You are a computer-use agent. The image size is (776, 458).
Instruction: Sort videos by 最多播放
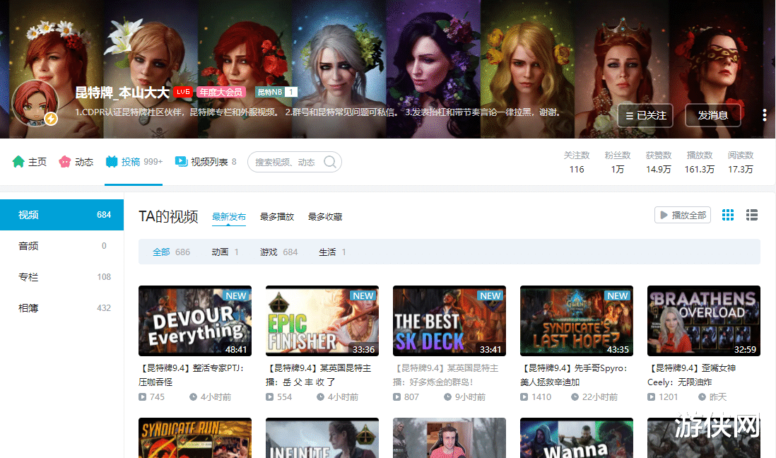(x=276, y=217)
